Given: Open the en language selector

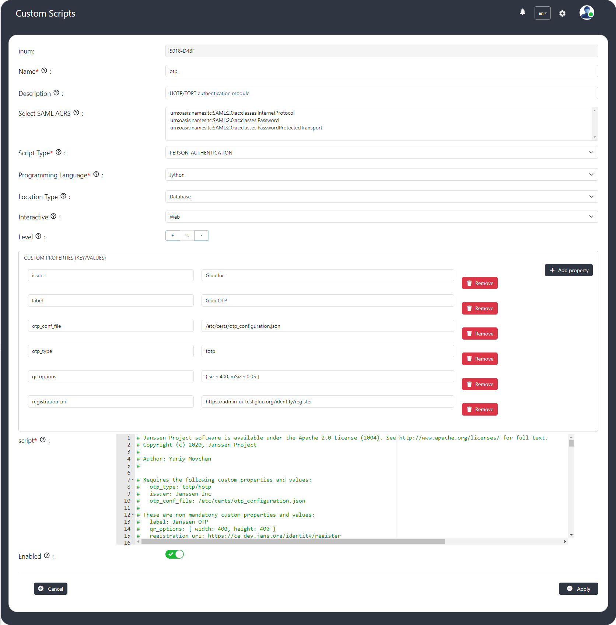Looking at the screenshot, I should coord(542,13).
